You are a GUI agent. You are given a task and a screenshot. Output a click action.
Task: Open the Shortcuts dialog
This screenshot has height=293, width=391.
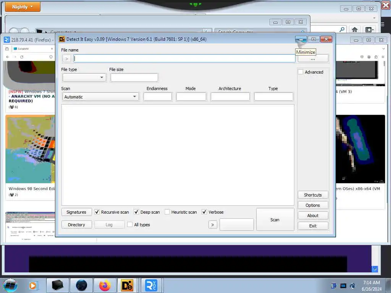click(x=313, y=195)
